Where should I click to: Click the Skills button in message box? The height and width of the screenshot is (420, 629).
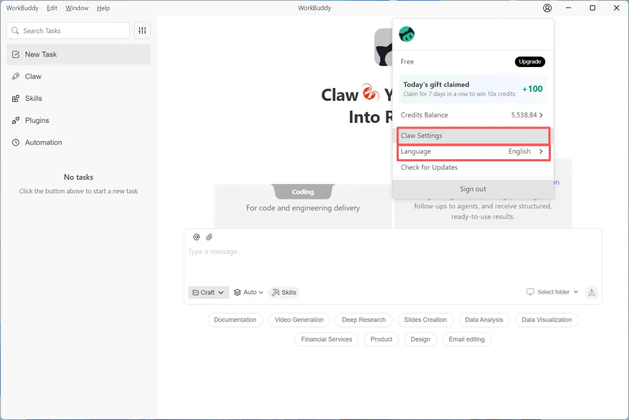[x=284, y=292]
